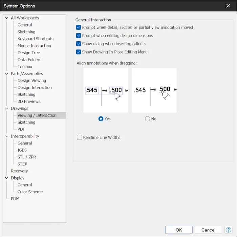
Task: Open Design Tree options
Action: (x=29, y=52)
